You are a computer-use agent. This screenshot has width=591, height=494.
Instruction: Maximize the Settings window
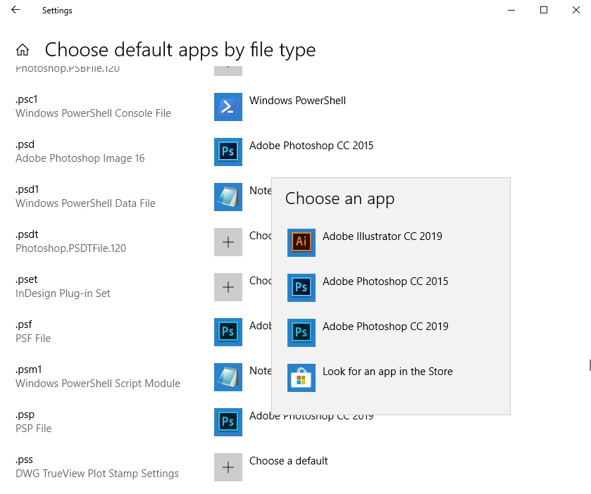[x=544, y=10]
